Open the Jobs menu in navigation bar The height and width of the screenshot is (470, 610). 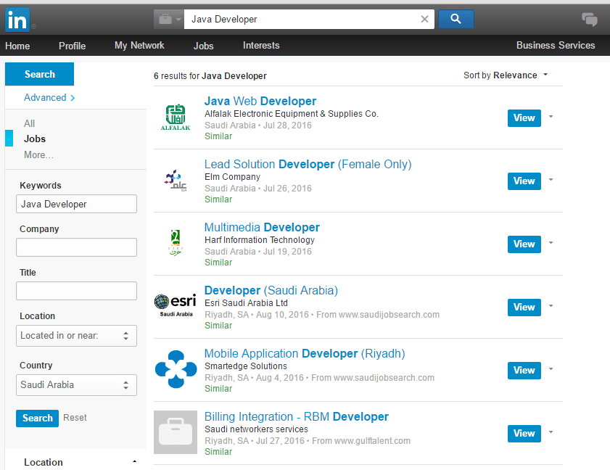tap(204, 46)
